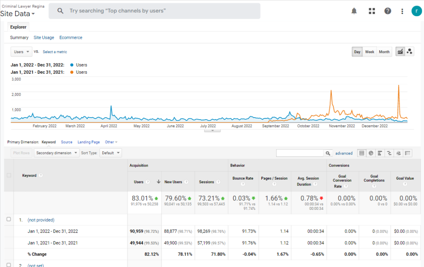Click the advanced filter link

(x=344, y=153)
